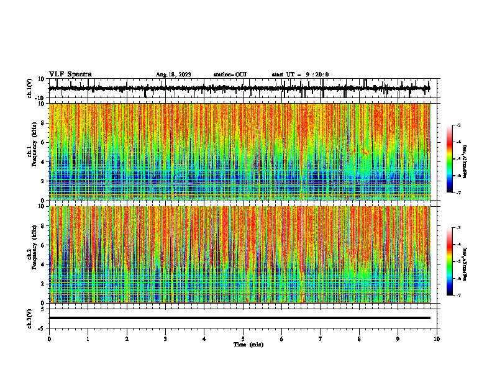
Task: Click the "-7" label on ch.2 color bar
Action: [458, 295]
